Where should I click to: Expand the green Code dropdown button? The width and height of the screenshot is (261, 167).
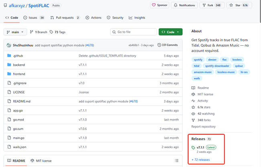170,32
